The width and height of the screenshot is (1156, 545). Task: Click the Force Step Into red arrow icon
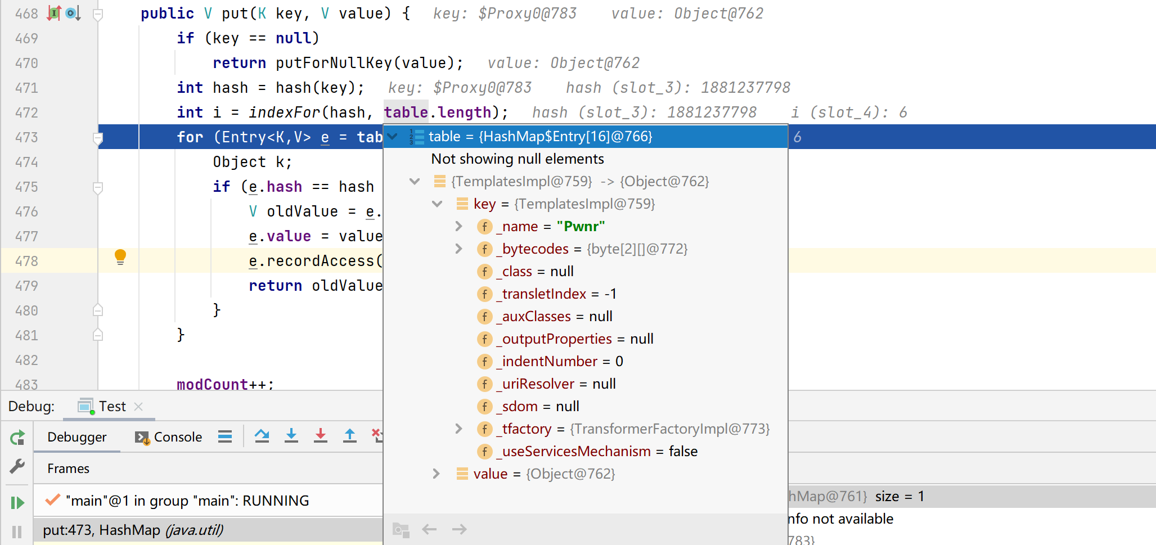click(320, 436)
